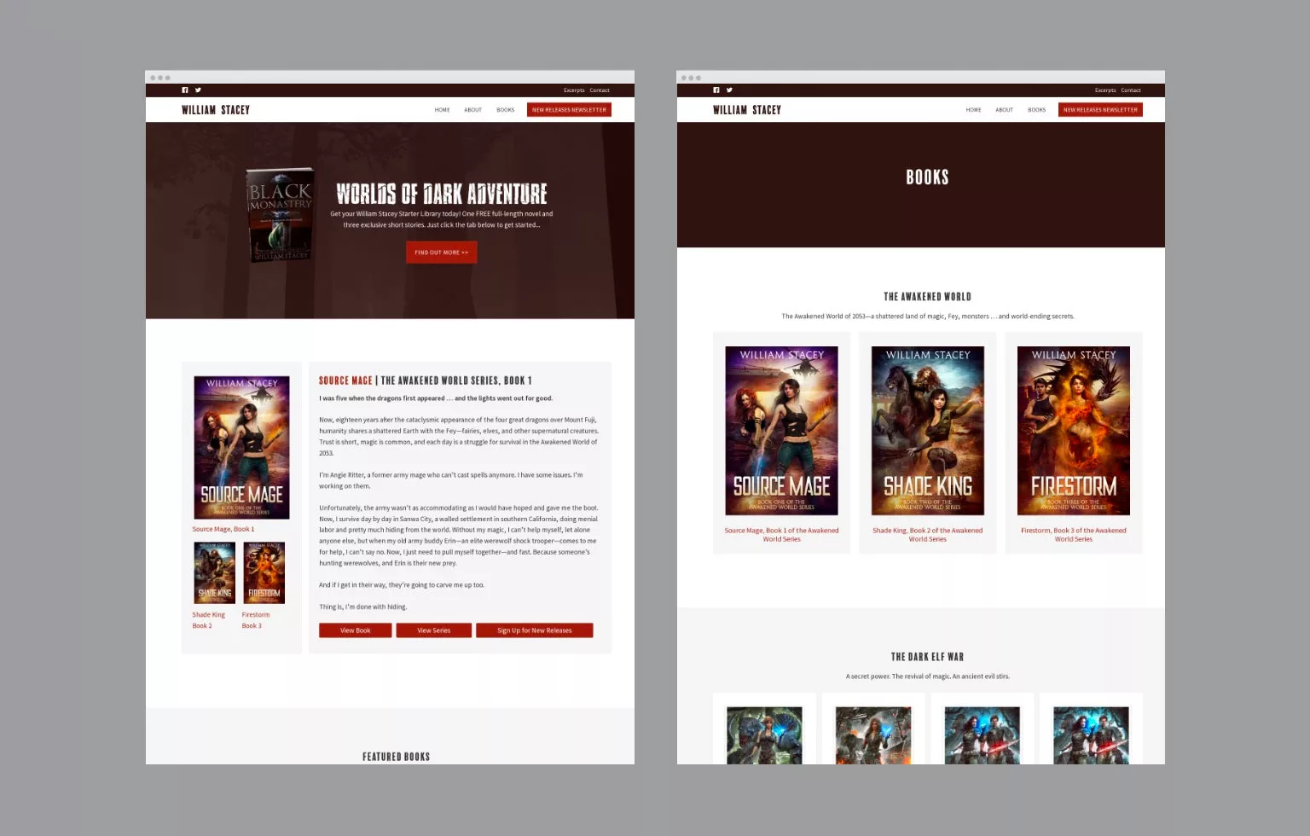
Task: Click Worlds of Dark Adventure headline
Action: point(442,194)
